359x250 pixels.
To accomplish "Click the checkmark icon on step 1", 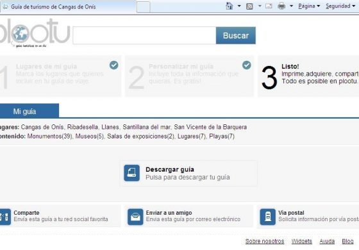I will 114,65.
